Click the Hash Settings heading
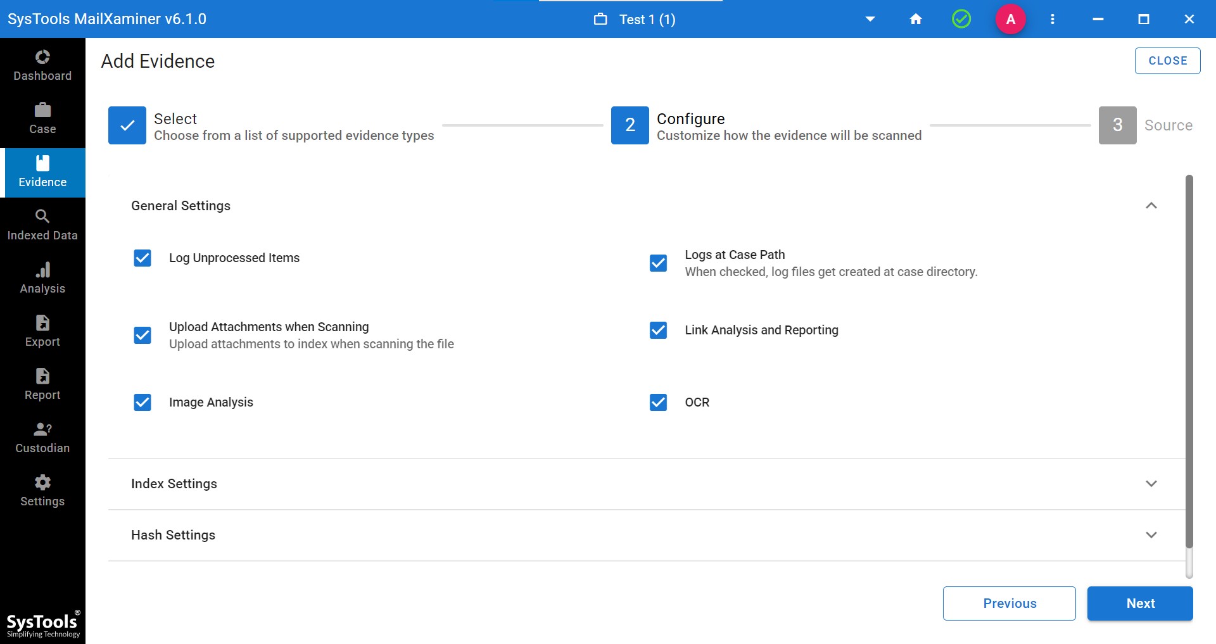This screenshot has height=644, width=1216. (173, 535)
